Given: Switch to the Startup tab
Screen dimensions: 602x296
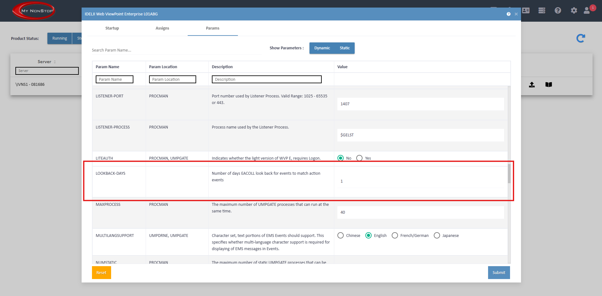Looking at the screenshot, I should 112,28.
